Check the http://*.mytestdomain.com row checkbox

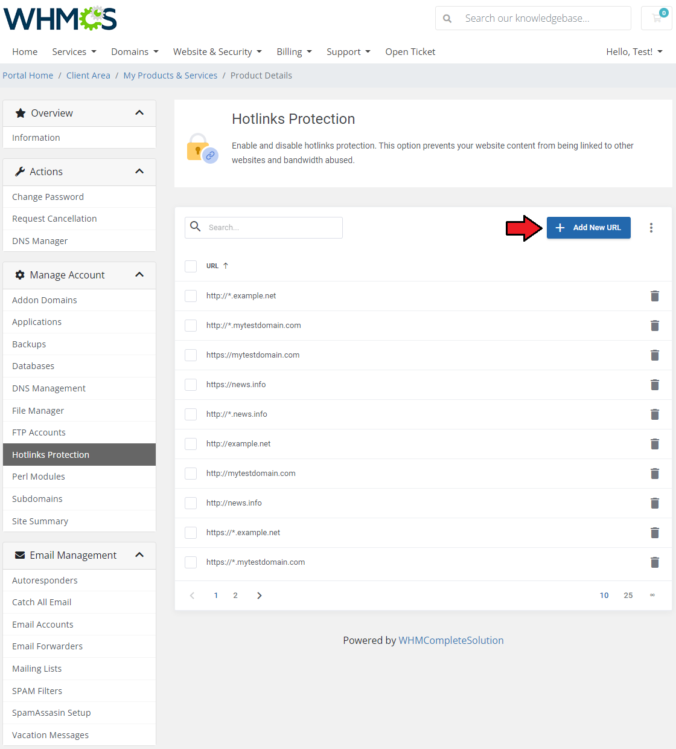[191, 326]
